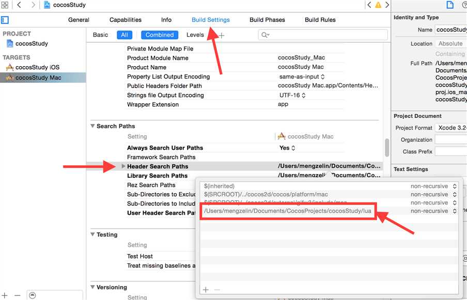Click the Class Prefix input field
Screen dimensions: 467x300
451,151
